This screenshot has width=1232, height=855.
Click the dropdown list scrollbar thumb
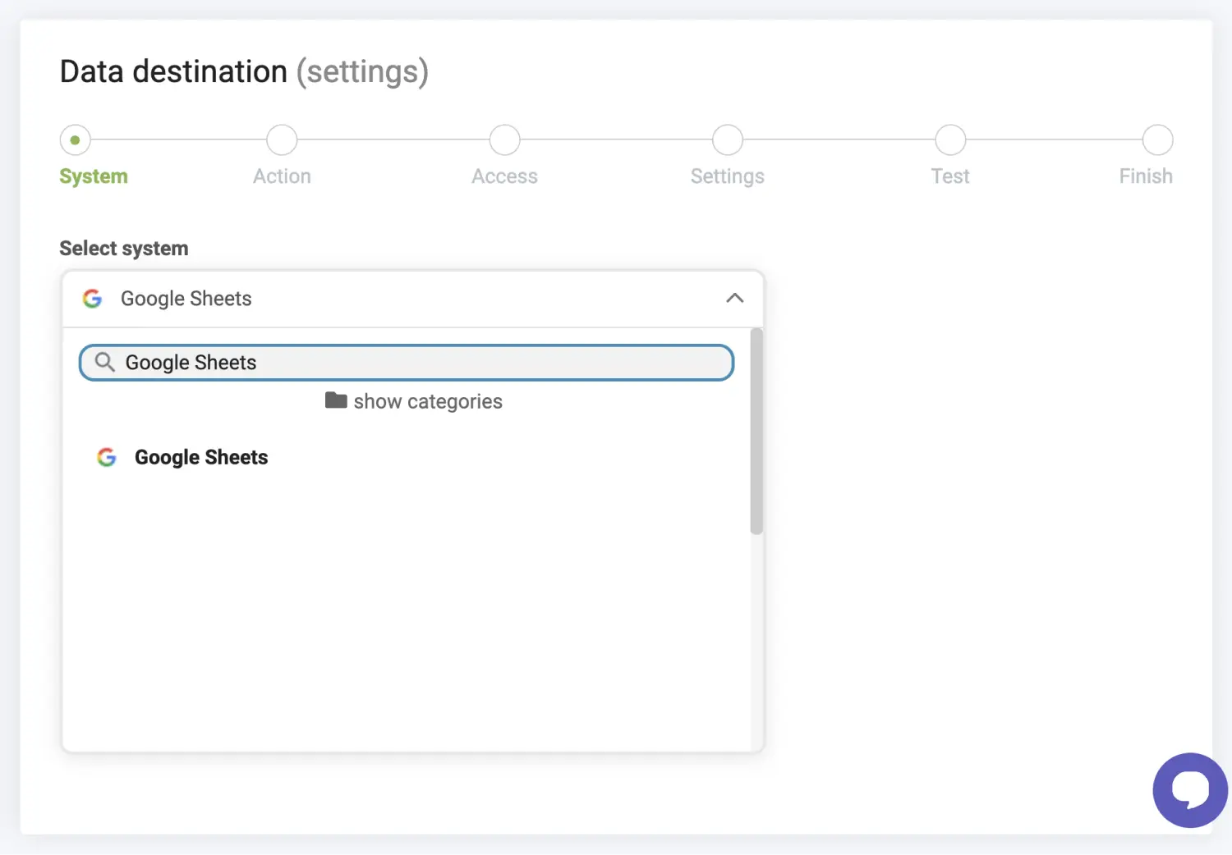point(756,432)
